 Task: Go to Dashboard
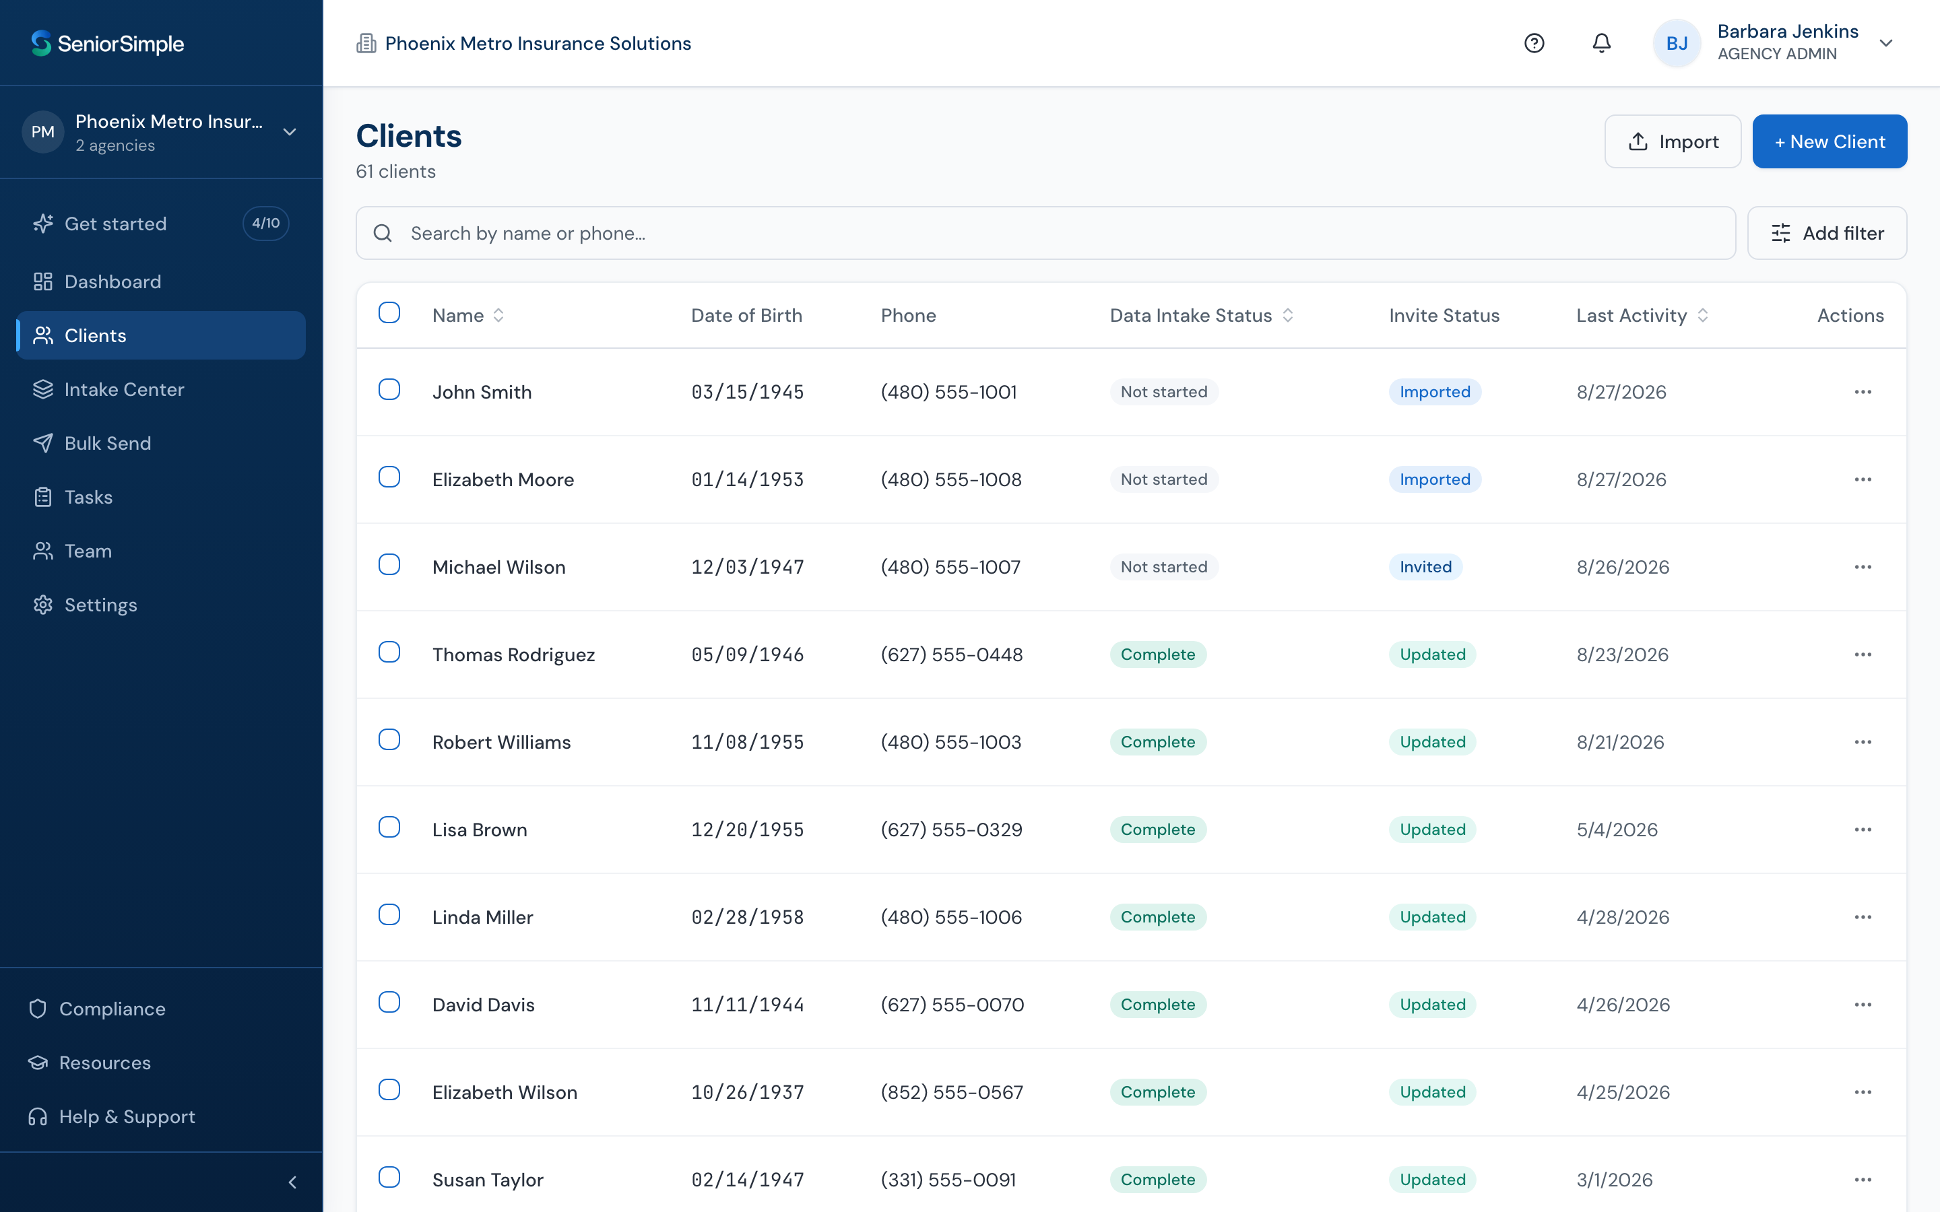160,281
